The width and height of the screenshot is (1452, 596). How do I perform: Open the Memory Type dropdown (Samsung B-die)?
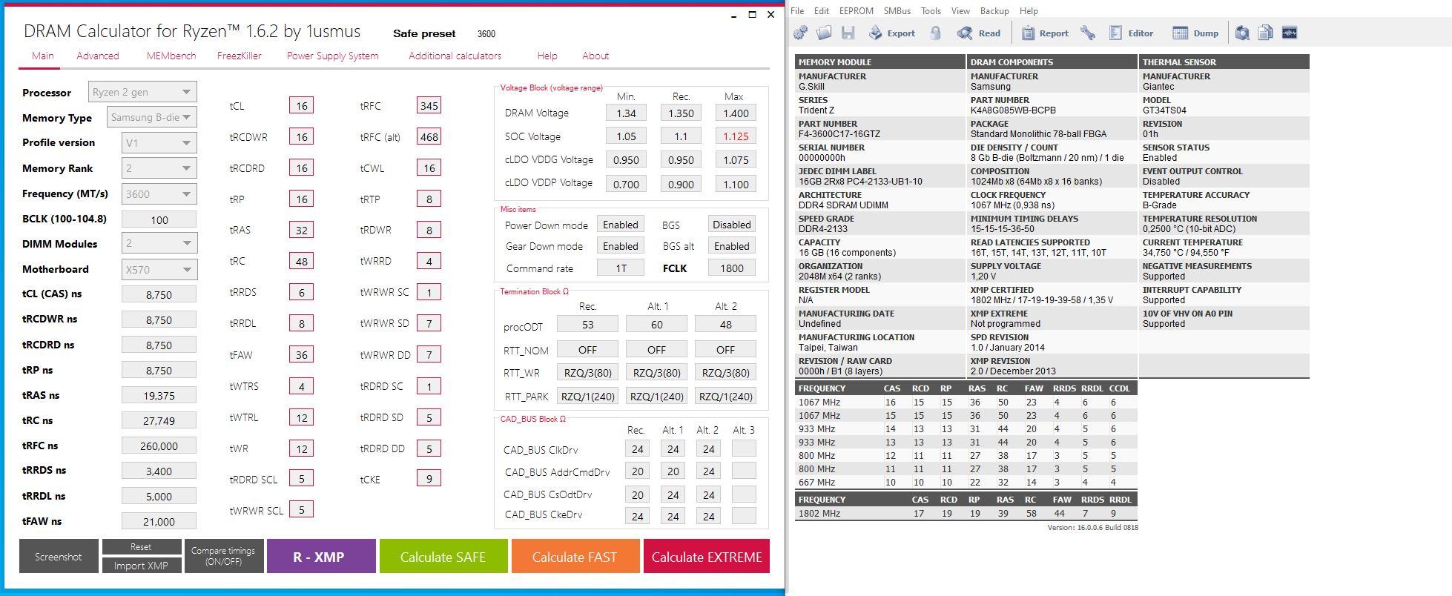(152, 117)
